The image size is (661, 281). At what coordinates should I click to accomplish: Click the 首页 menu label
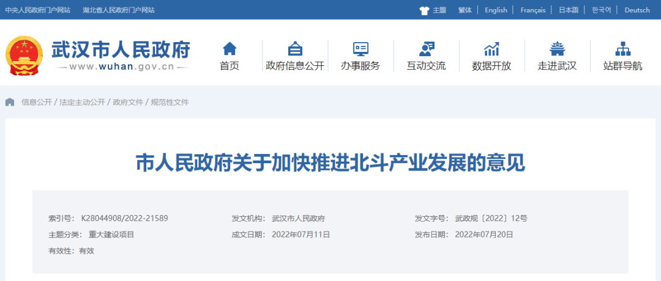point(230,66)
